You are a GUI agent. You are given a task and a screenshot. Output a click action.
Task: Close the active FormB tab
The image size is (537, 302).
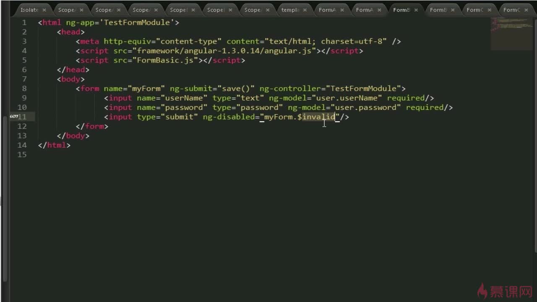(416, 10)
